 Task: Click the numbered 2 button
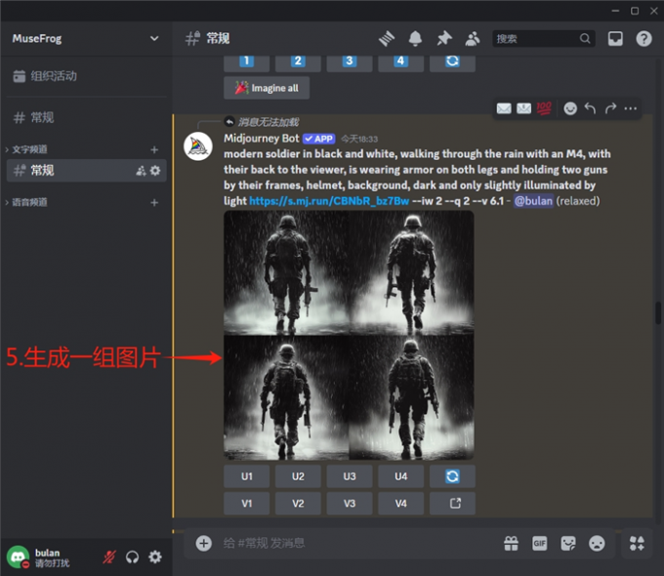[x=298, y=62]
